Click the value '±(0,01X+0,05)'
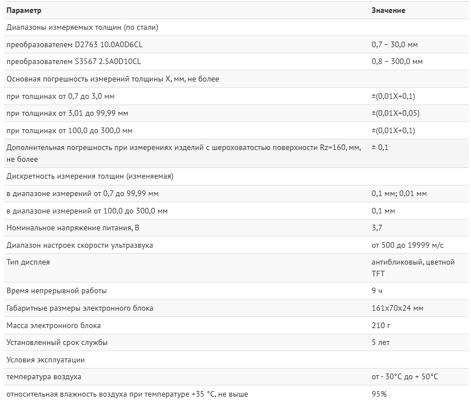Image resolution: width=471 pixels, height=400 pixels. 396,113
